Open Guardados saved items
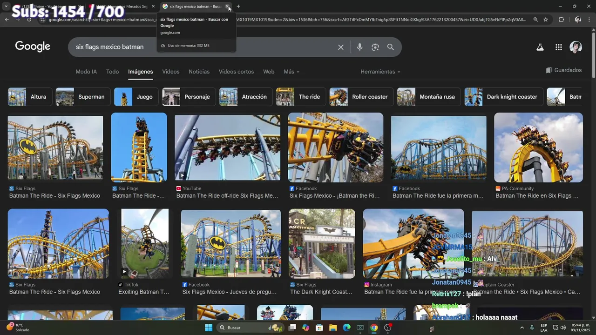This screenshot has height=335, width=596. click(x=564, y=70)
